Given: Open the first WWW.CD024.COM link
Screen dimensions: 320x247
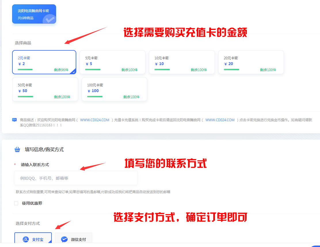Looking at the screenshot, I should click(95, 120).
